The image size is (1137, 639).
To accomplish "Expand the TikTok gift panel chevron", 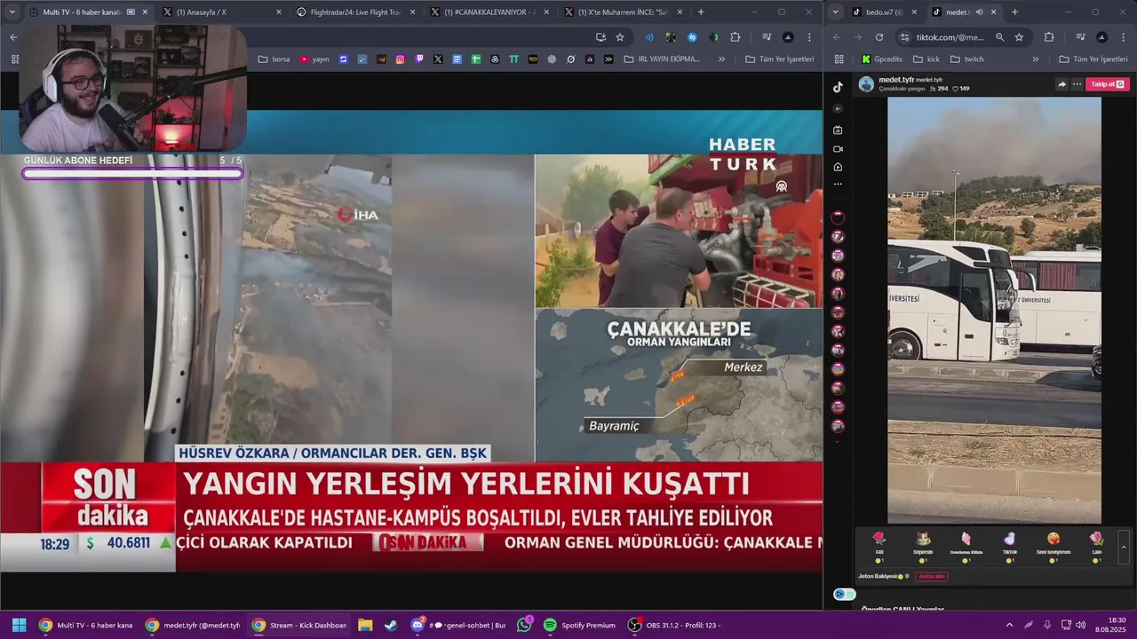I will pyautogui.click(x=1124, y=547).
